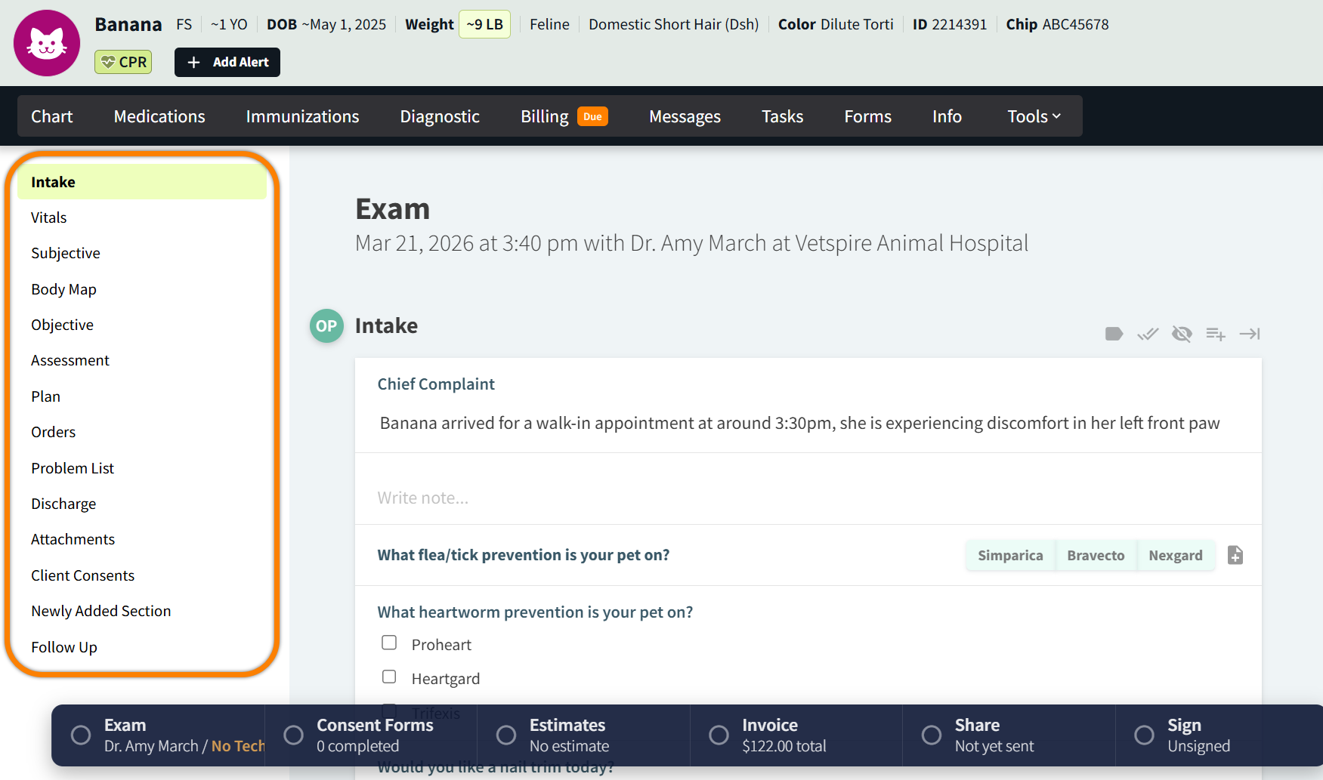The width and height of the screenshot is (1323, 780).
Task: Switch to the Immunizations tab
Action: pos(302,116)
